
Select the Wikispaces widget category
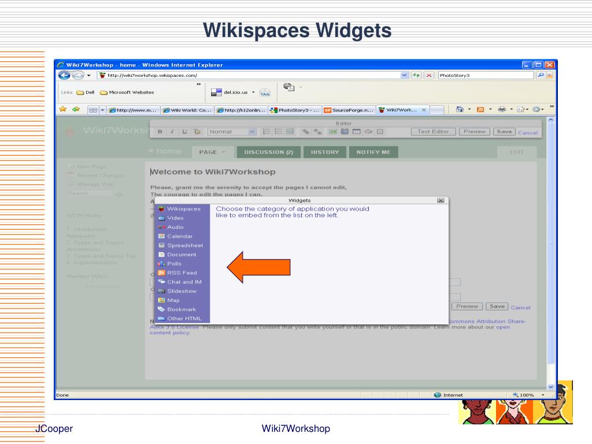(182, 209)
